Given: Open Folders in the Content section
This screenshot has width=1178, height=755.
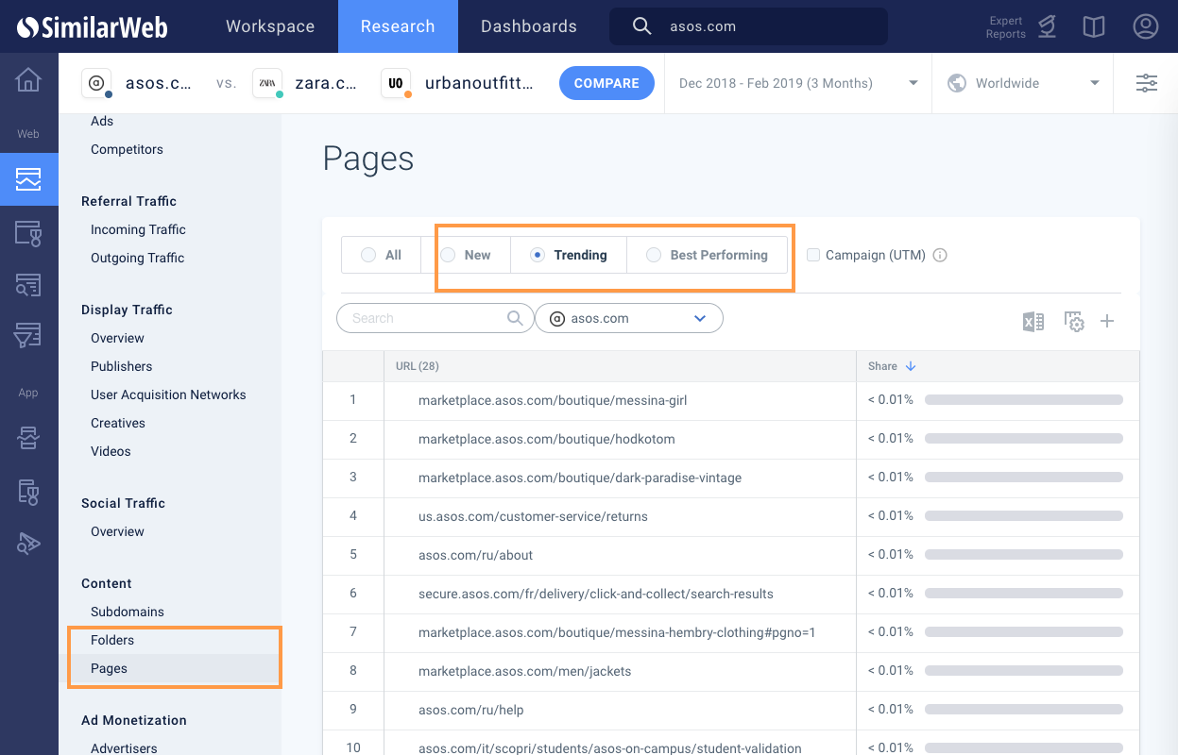Looking at the screenshot, I should (112, 640).
